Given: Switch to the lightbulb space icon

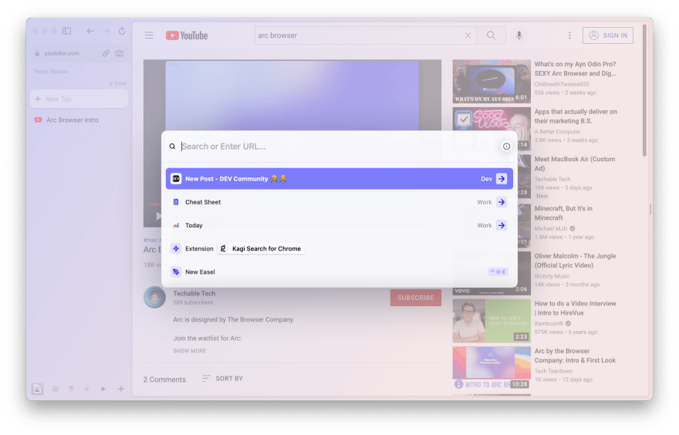Looking at the screenshot, I should [x=72, y=389].
